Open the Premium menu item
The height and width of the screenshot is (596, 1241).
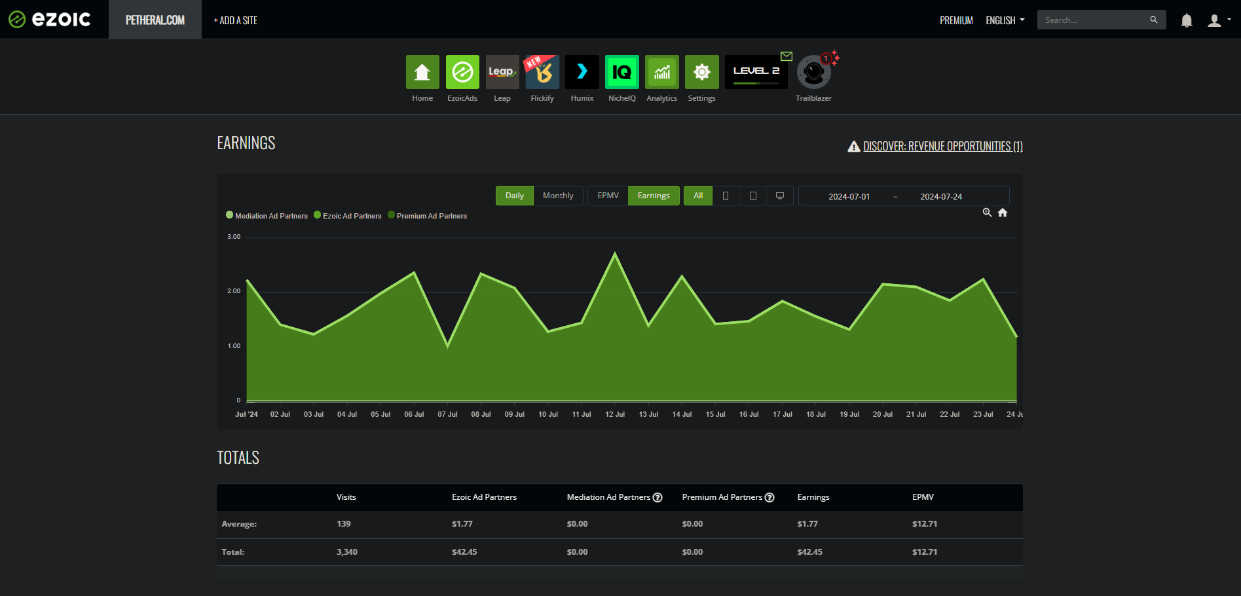[x=956, y=20]
